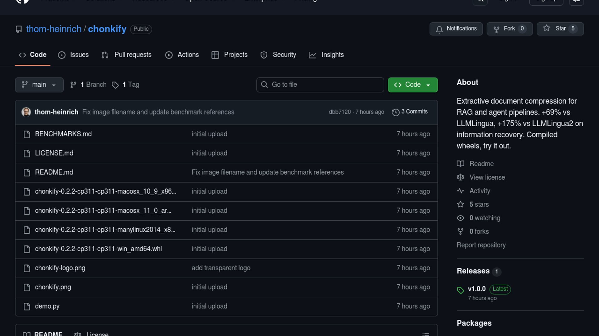The image size is (599, 336).
Task: Click the Go to file search field
Action: 320,85
